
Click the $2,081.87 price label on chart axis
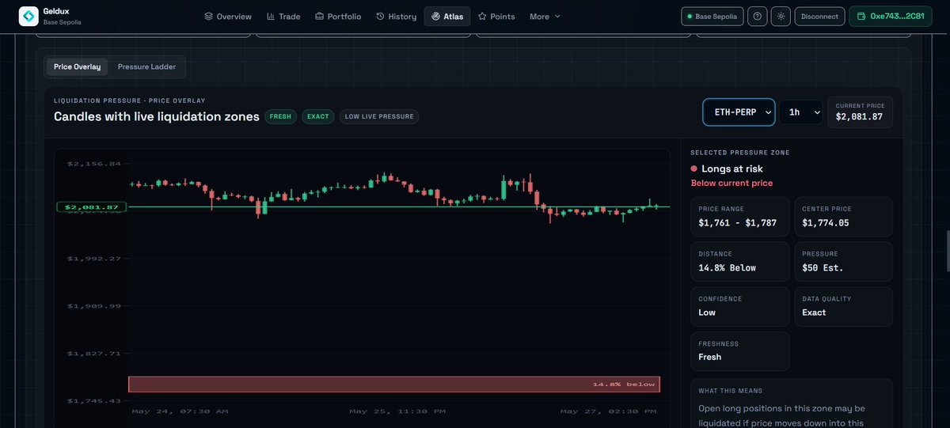click(91, 207)
